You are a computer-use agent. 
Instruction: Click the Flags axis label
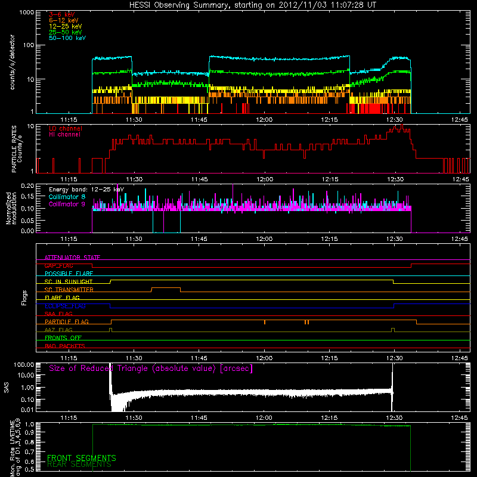click(24, 298)
